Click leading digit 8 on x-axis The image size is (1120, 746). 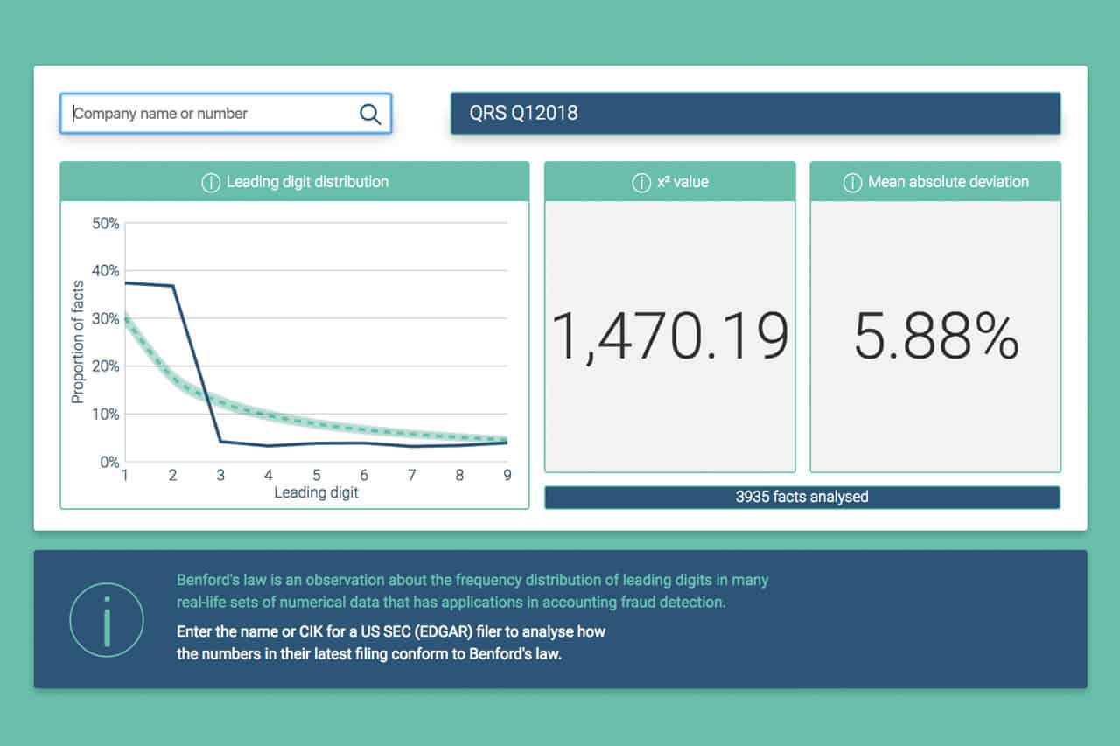459,476
